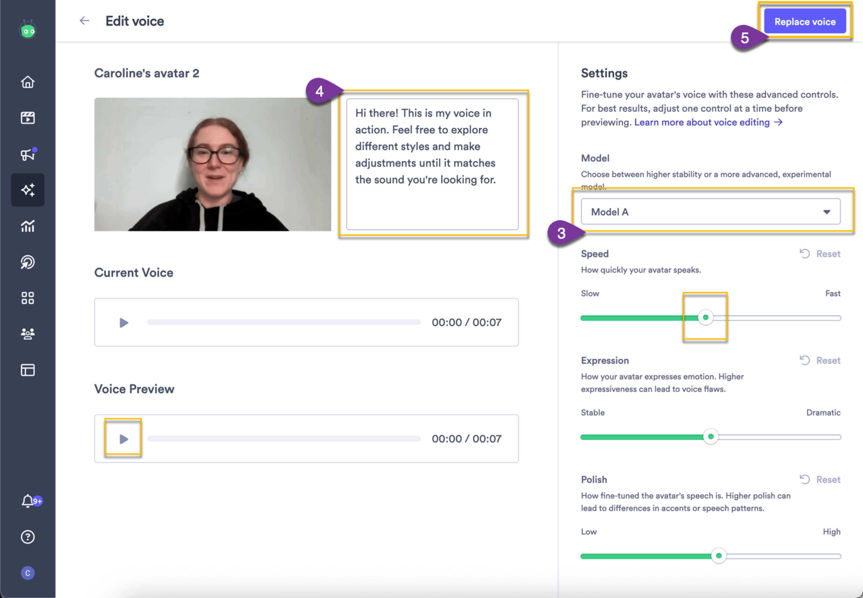Play the Current Voice audio
The image size is (863, 598).
[x=123, y=322]
